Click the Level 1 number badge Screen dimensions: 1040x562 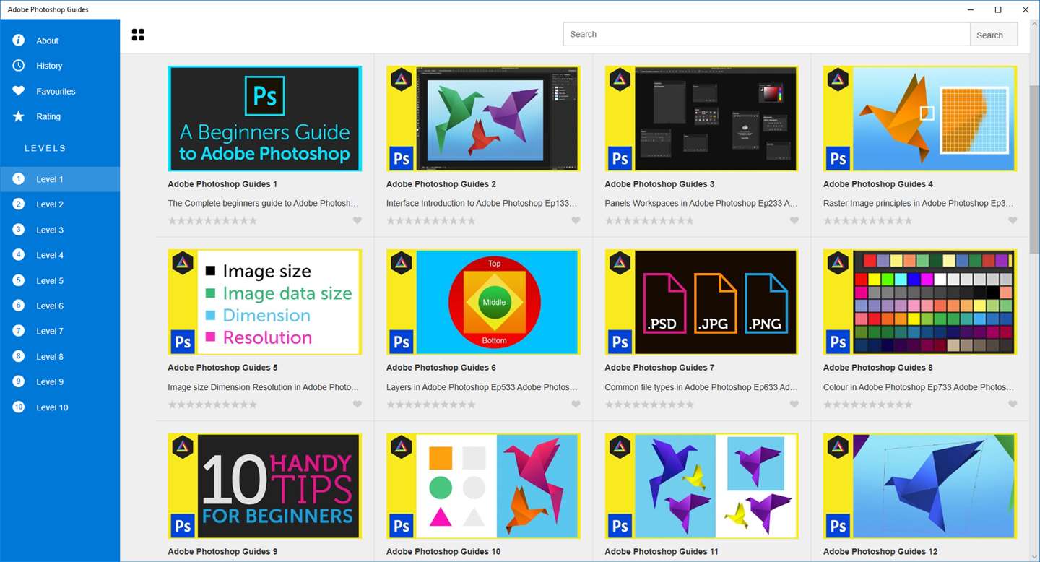[19, 179]
